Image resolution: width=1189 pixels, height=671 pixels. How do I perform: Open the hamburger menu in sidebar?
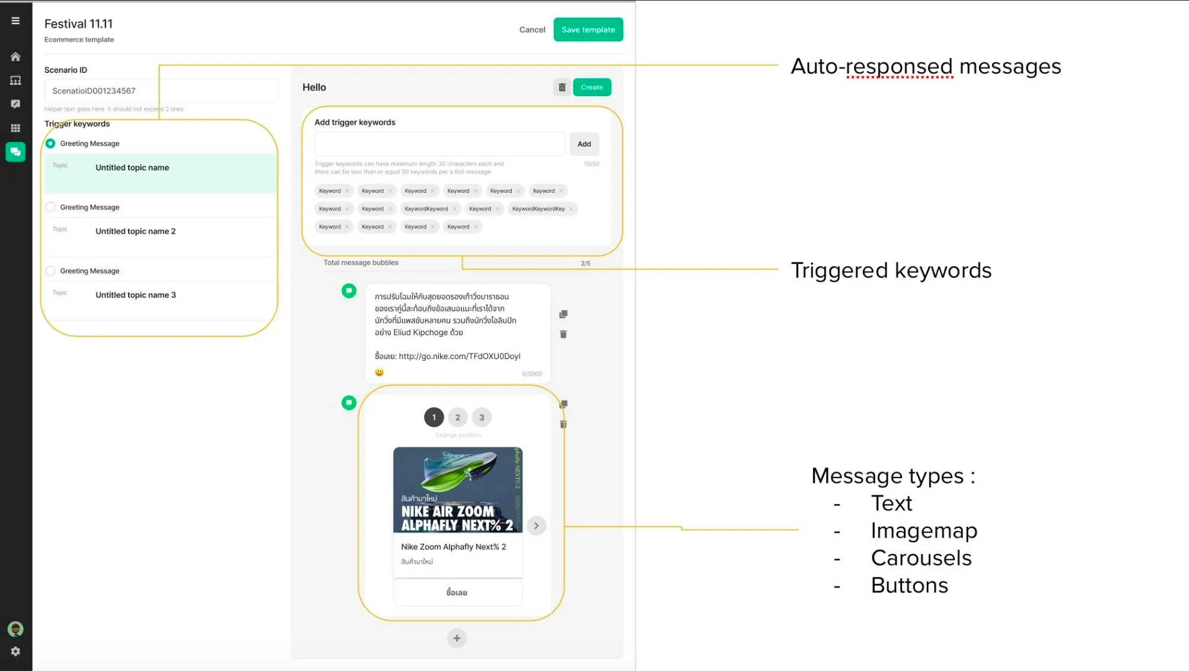[15, 21]
